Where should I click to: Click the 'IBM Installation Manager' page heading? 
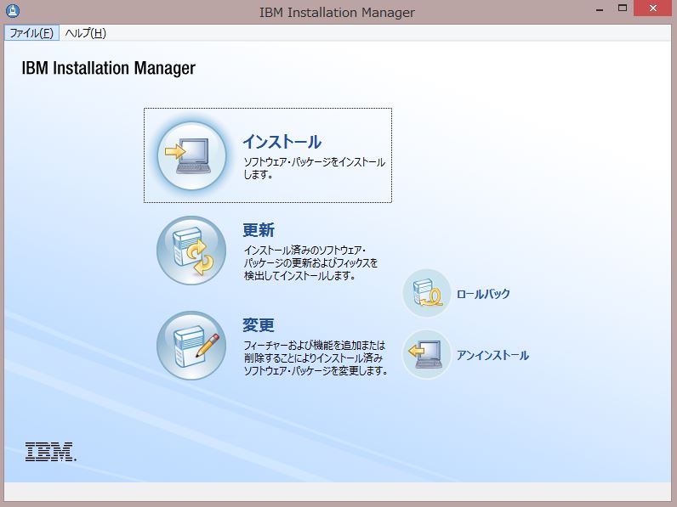click(x=108, y=68)
